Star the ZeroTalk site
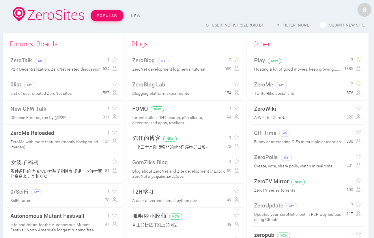This screenshot has width=374, height=238. pos(115,60)
